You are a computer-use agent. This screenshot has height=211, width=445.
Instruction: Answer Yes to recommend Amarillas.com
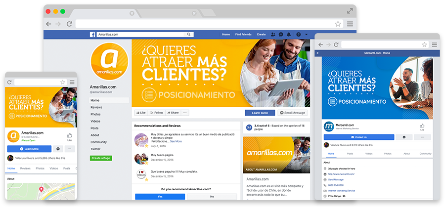coord(160,197)
